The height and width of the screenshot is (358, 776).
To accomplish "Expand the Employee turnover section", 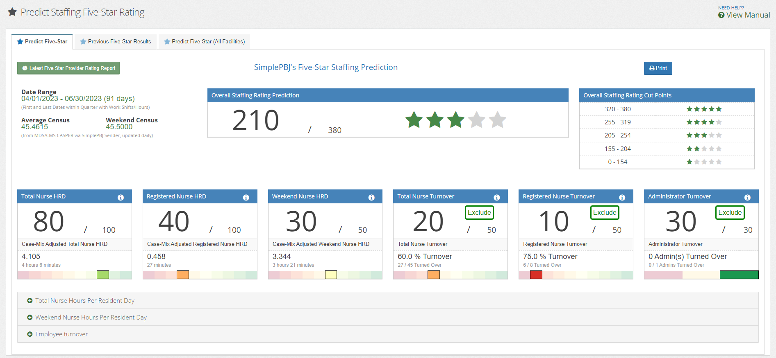I will [388, 334].
